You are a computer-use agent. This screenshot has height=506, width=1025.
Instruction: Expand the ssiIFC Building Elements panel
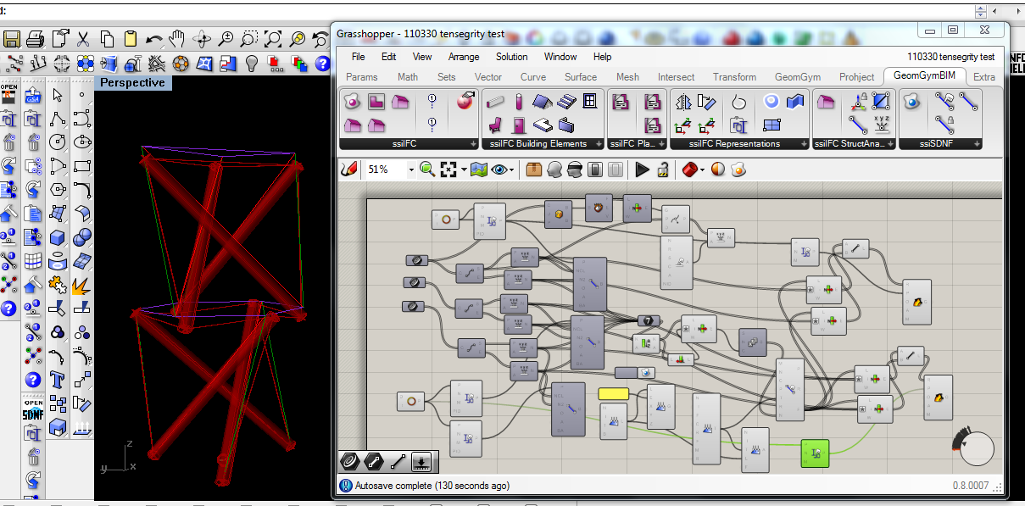point(599,144)
